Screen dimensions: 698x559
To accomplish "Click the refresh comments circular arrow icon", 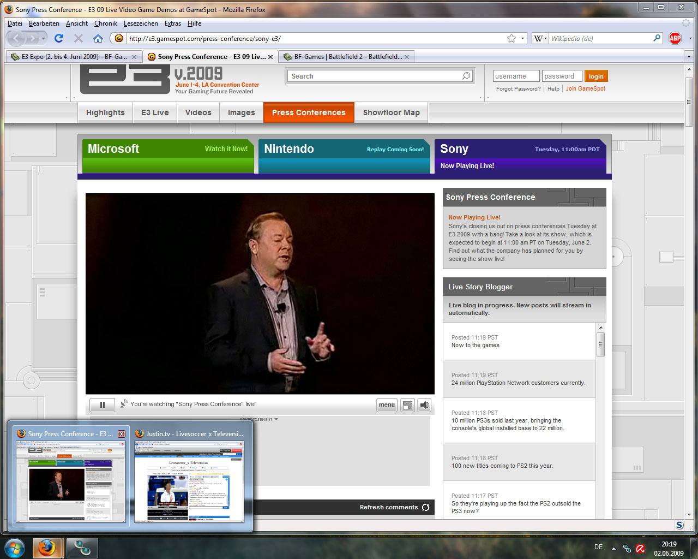I will [x=425, y=507].
